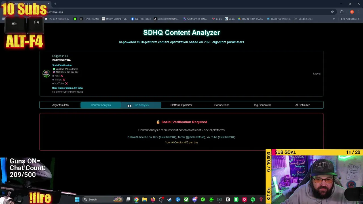Click 'Your AI Credits: 0/0 per day' text
This screenshot has width=363, height=204.
pos(181,143)
